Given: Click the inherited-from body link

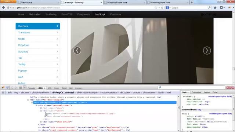Looking at the screenshot, I should [x=199, y=110].
